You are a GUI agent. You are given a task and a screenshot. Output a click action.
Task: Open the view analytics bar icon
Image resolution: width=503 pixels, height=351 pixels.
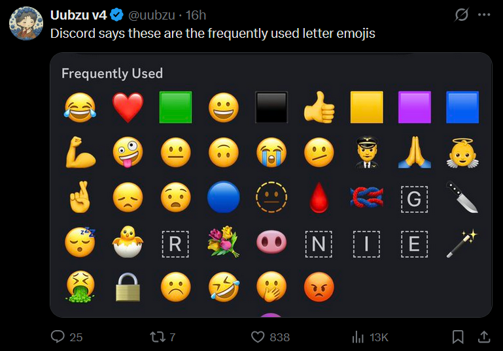[358, 337]
